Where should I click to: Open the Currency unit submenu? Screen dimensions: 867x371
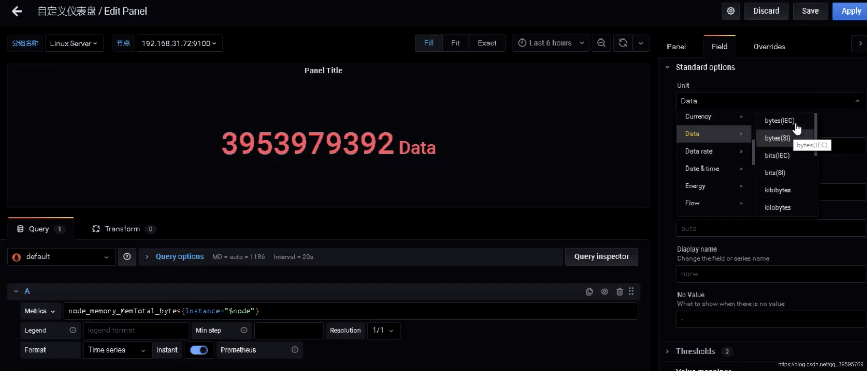[x=714, y=117]
